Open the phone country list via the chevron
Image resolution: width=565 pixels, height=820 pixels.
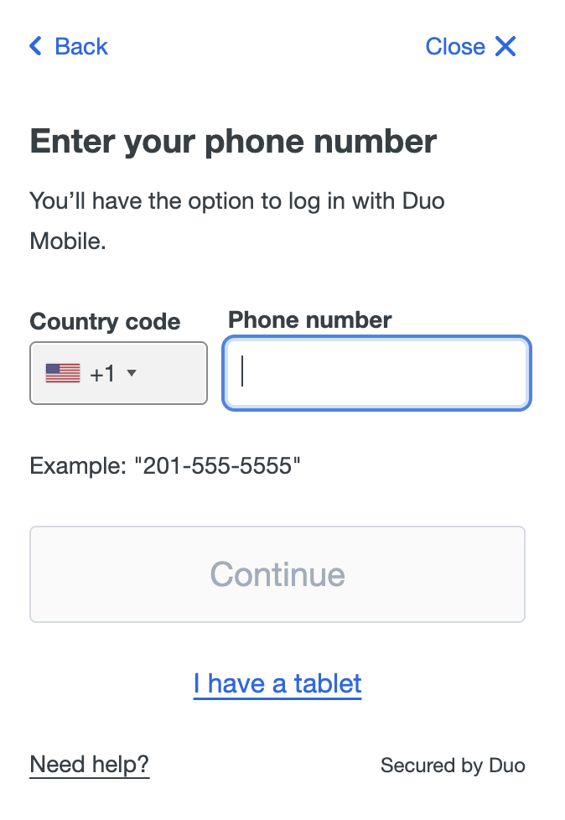[x=132, y=375]
